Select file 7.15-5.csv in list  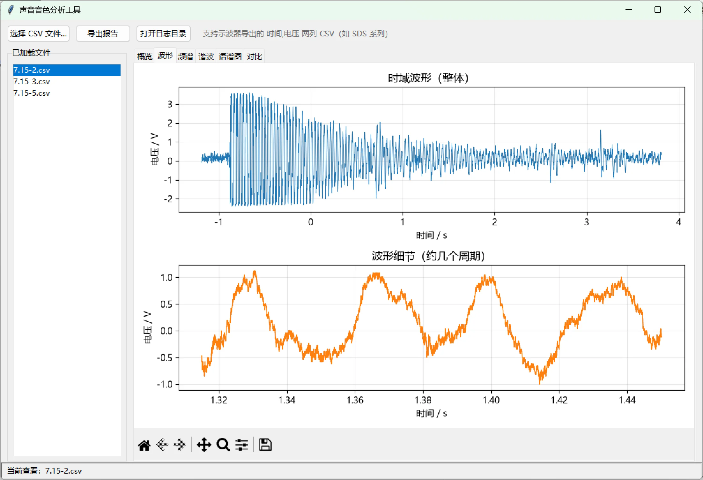67,93
